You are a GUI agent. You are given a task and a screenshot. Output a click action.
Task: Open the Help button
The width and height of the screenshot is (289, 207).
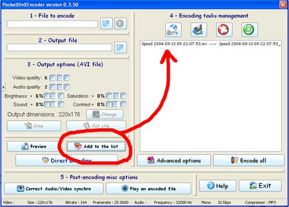tap(218, 186)
